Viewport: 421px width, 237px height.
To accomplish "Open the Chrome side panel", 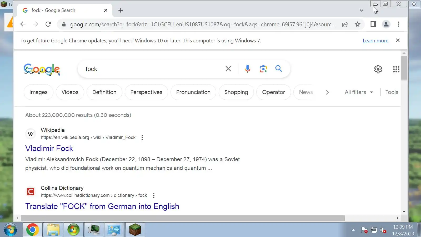I will (373, 24).
